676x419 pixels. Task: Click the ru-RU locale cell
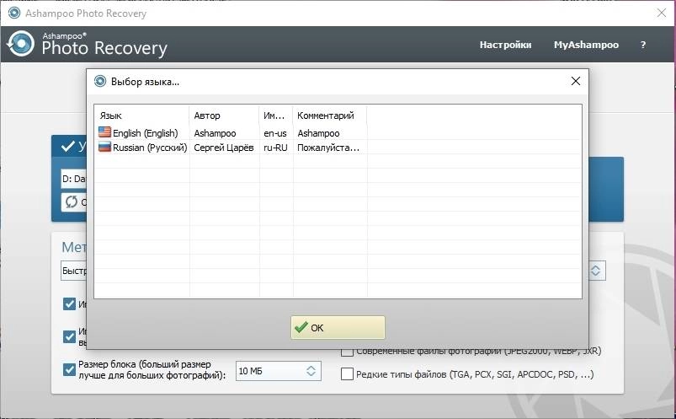coord(275,148)
